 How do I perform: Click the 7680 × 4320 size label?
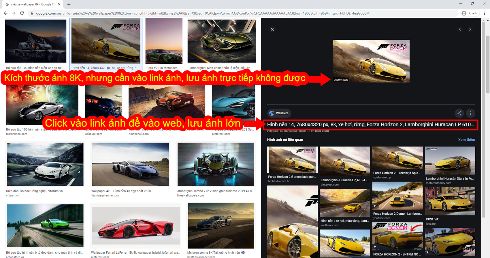pyautogui.click(x=341, y=80)
